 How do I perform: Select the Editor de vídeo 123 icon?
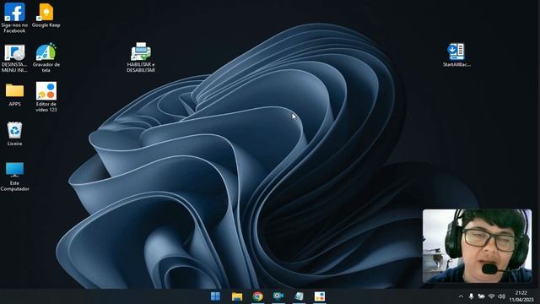coord(46,97)
